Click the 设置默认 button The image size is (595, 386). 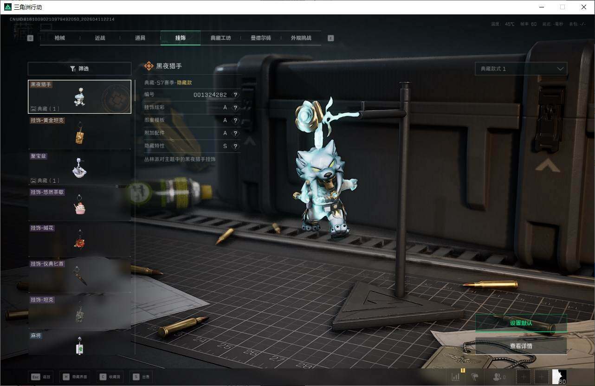pos(521,323)
